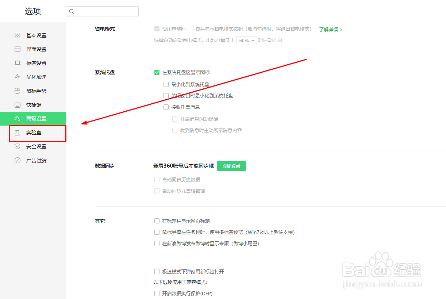446x299 pixels.
Task: Click the 立即登录 button
Action: click(231, 166)
